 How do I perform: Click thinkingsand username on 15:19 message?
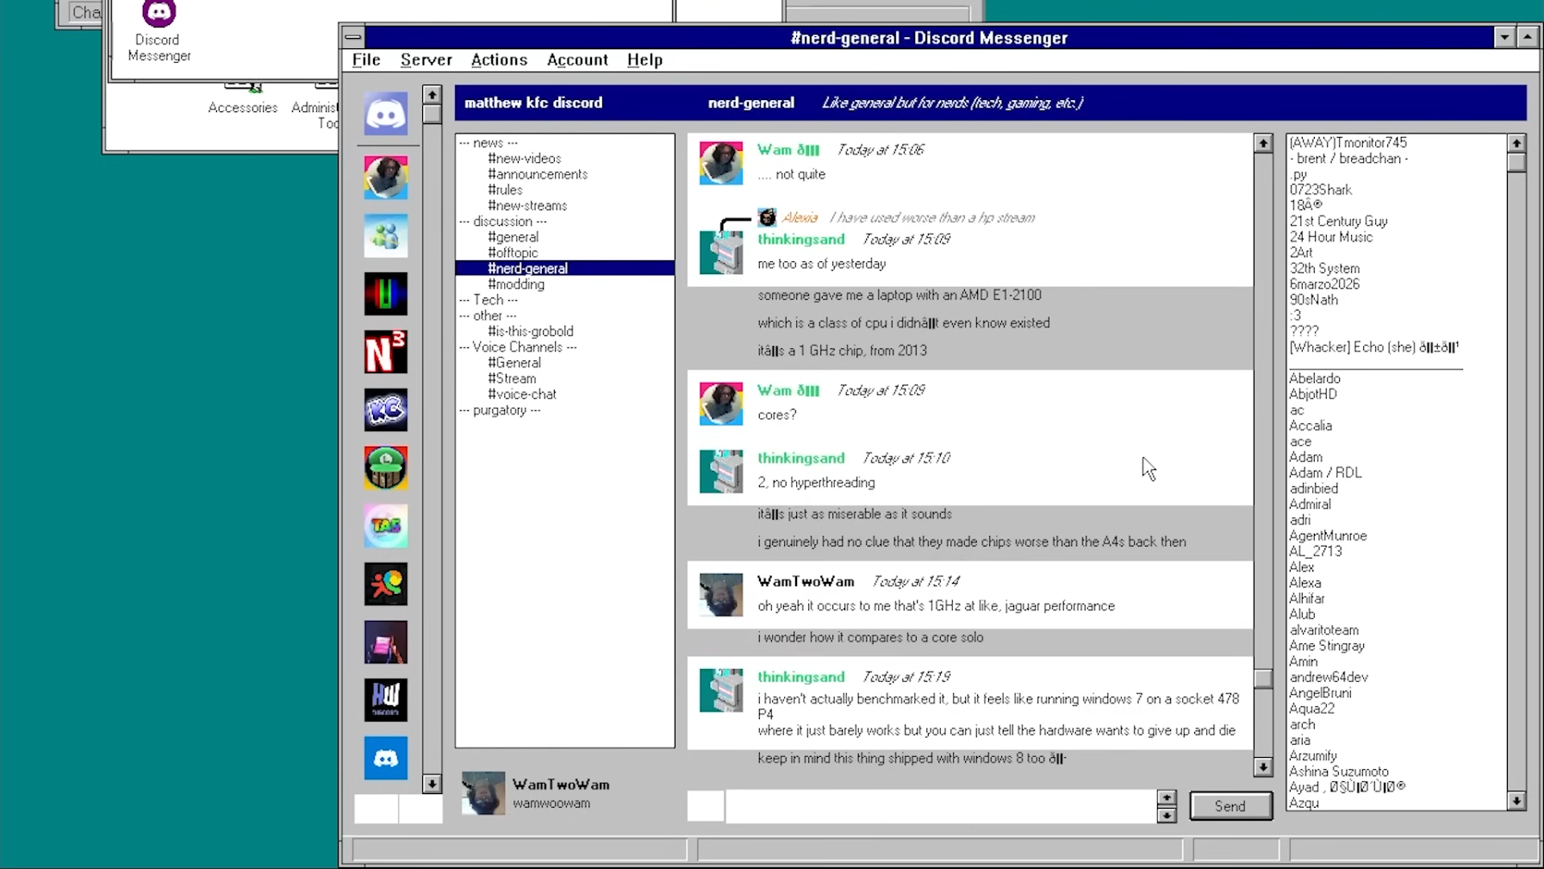pos(800,677)
